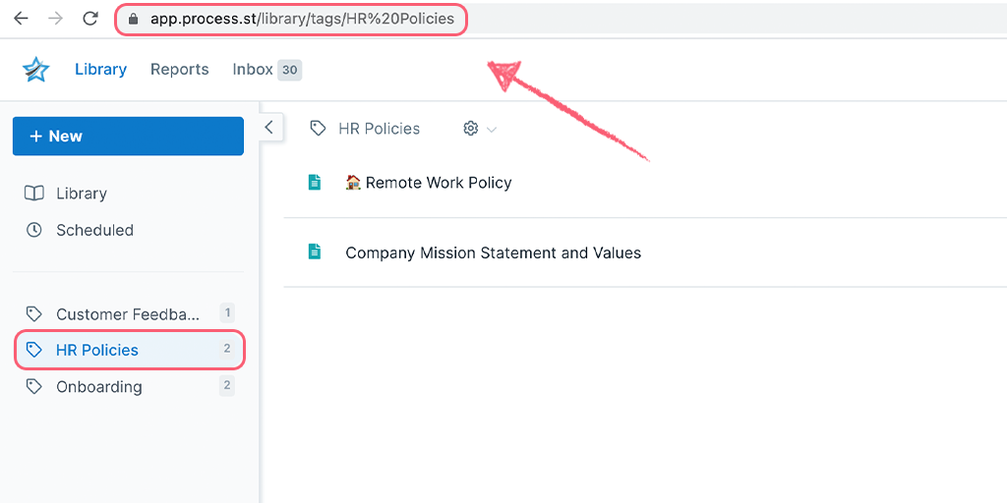
Task: Select the Onboarding tag in sidebar
Action: 129,387
